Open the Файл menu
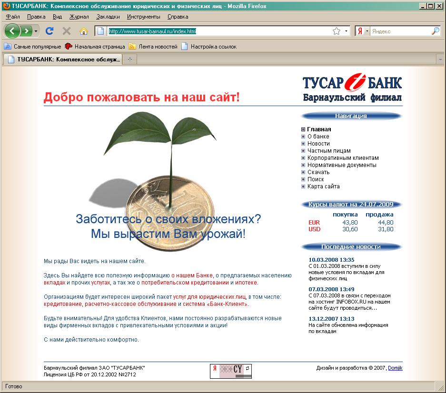Viewport: 446px width, 393px height. pyautogui.click(x=13, y=17)
